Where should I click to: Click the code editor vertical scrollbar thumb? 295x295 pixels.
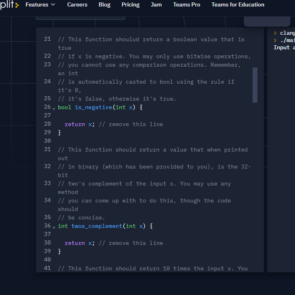point(255,85)
